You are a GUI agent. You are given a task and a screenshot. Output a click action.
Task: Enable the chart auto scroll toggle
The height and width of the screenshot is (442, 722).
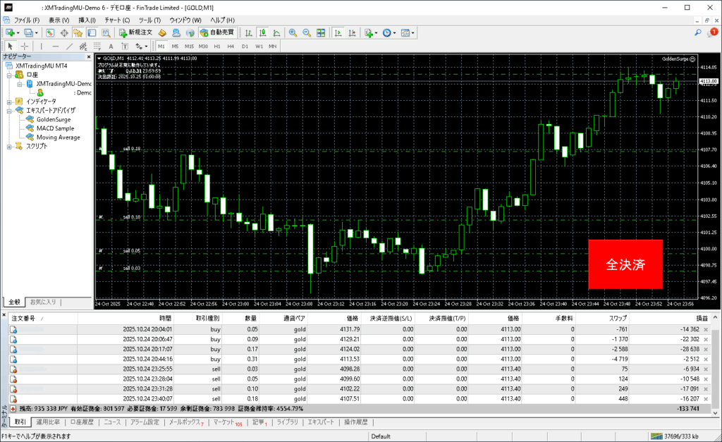click(x=338, y=33)
